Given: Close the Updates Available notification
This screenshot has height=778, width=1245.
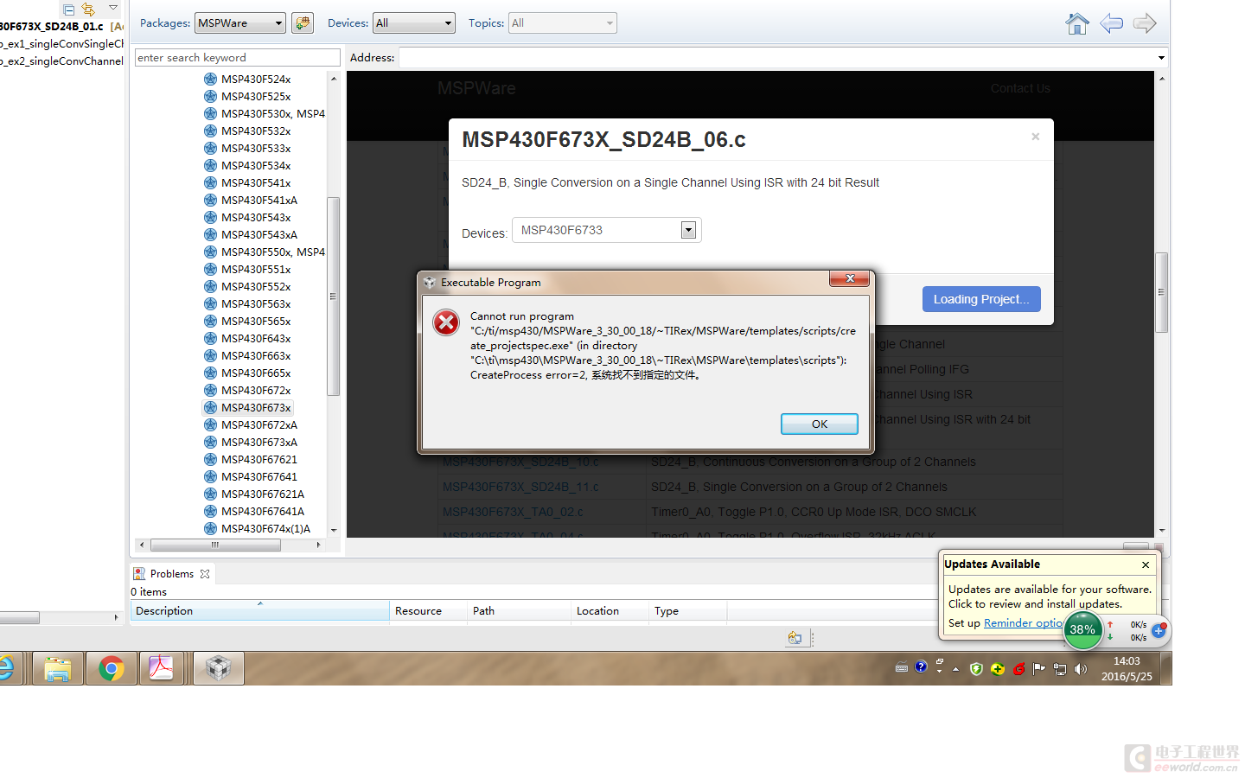Looking at the screenshot, I should point(1146,564).
